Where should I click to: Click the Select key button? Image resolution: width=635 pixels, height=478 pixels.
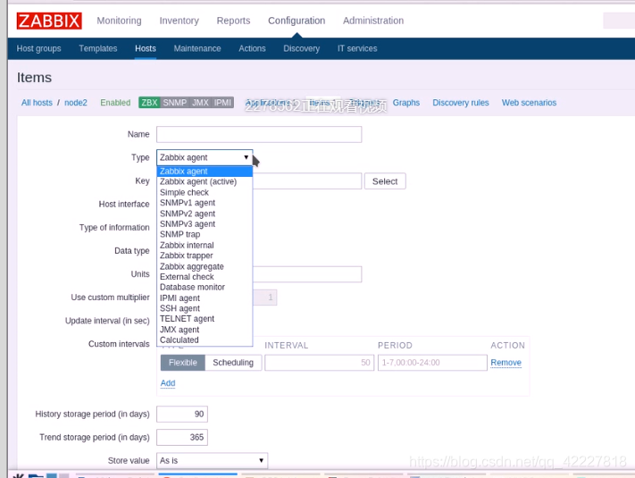[x=385, y=181]
